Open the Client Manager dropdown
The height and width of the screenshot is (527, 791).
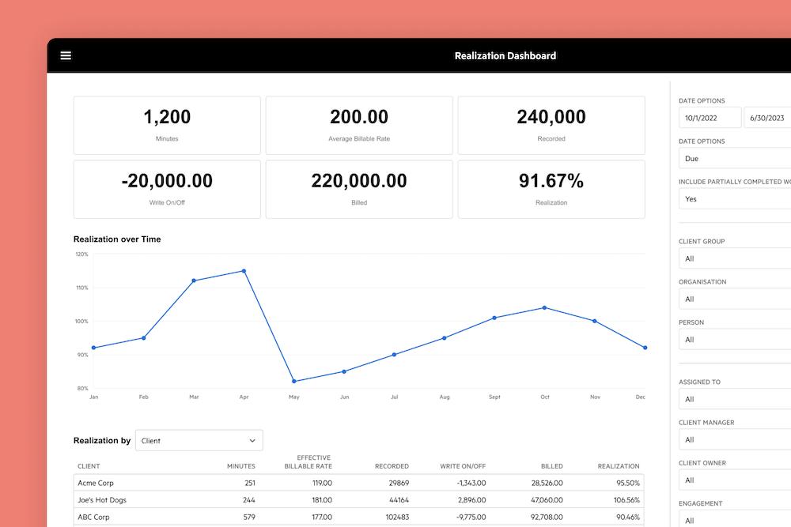click(x=734, y=439)
